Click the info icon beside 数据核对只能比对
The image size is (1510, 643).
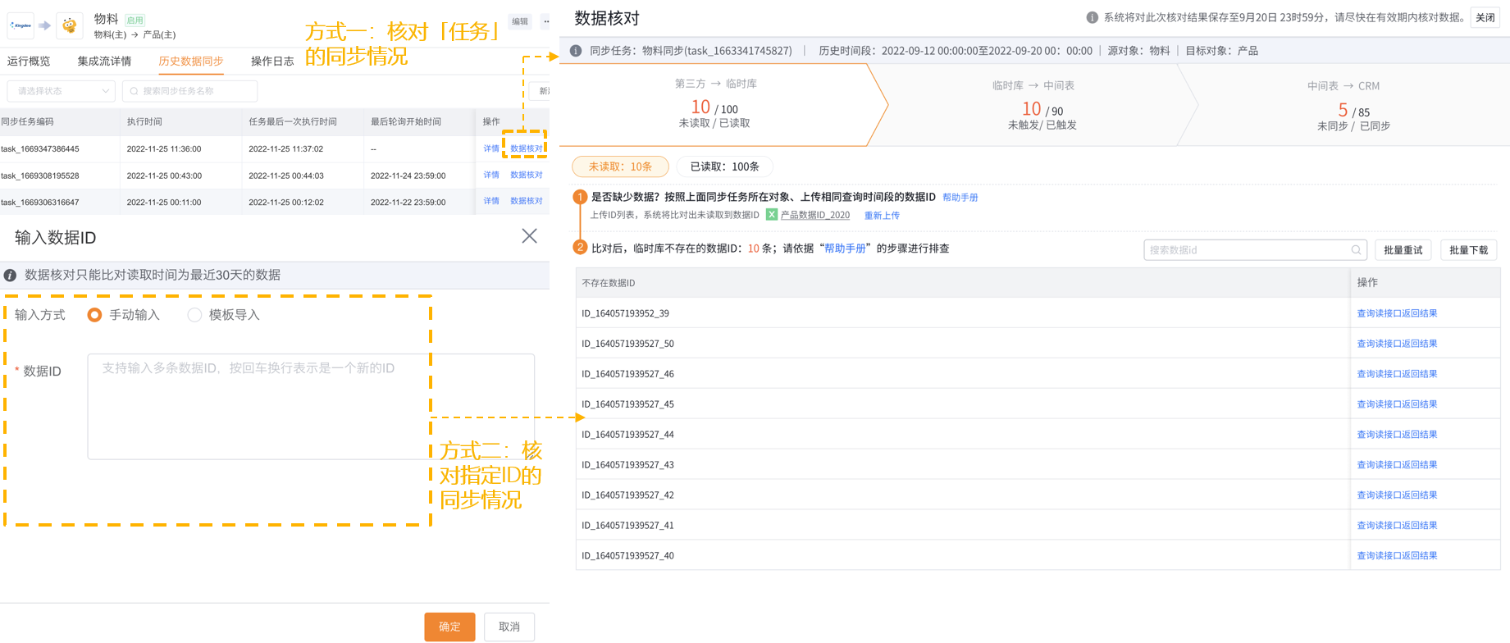[11, 275]
